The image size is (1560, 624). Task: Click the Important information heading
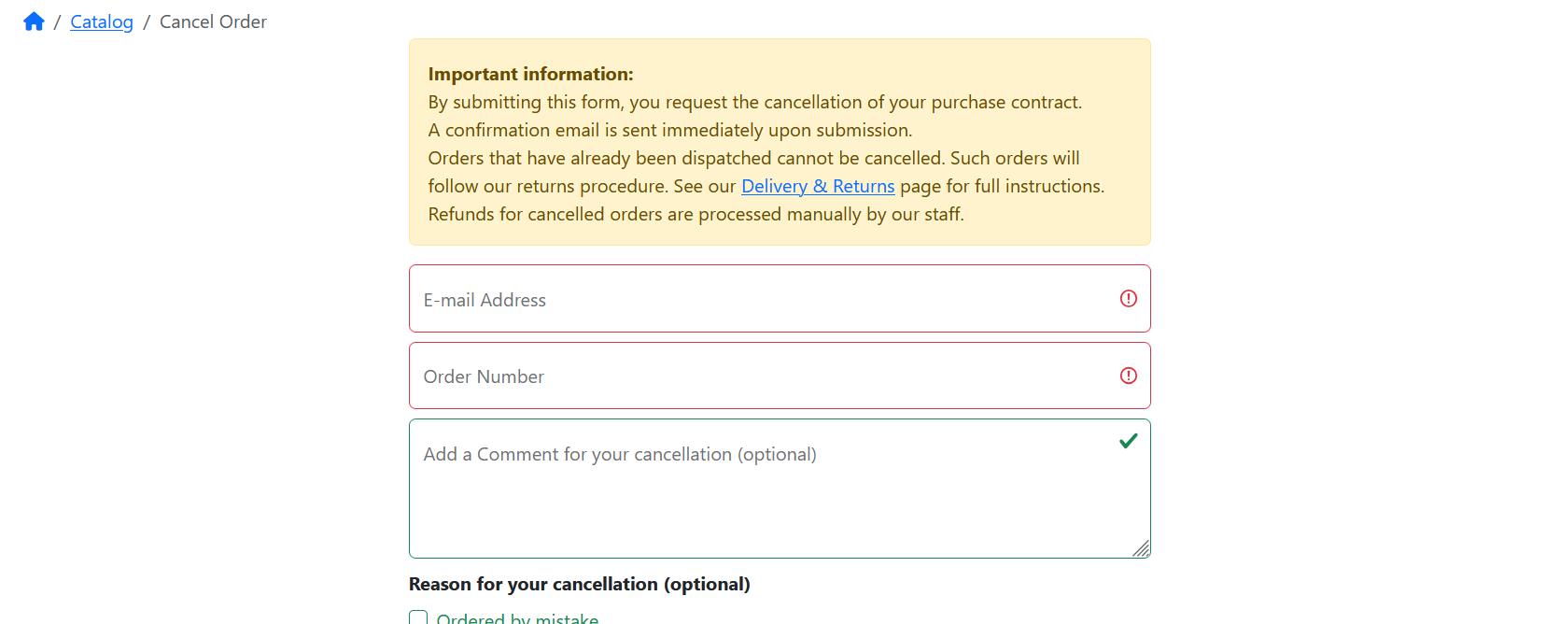[530, 74]
